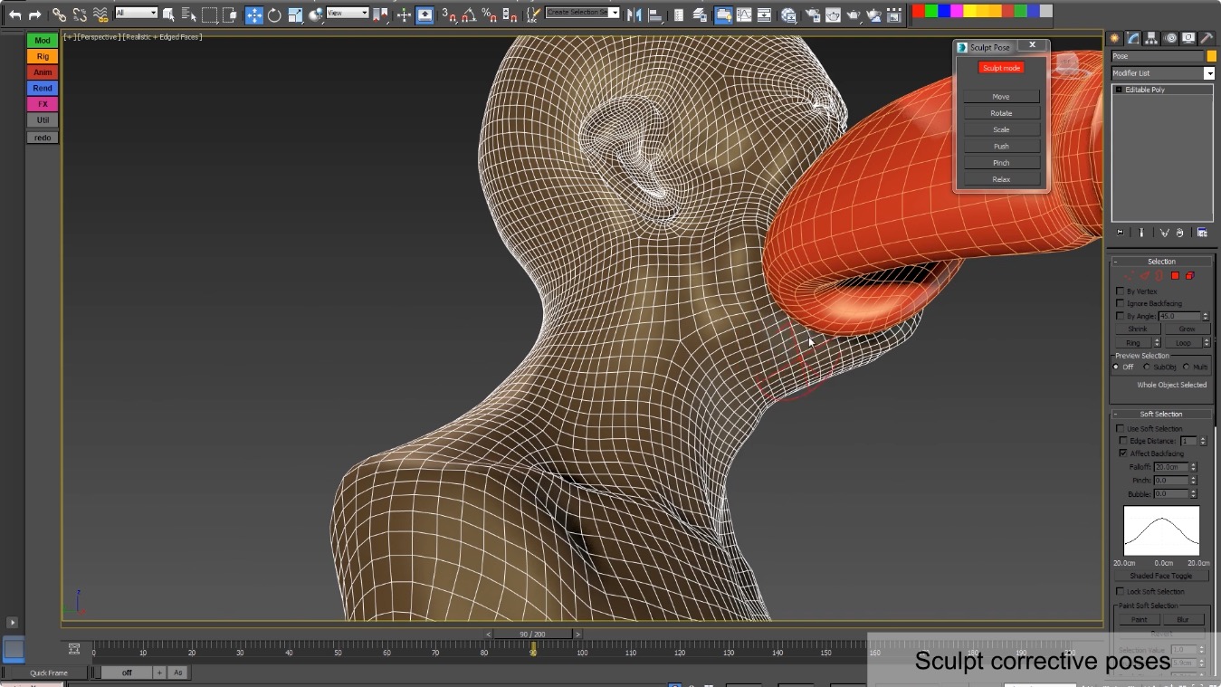The height and width of the screenshot is (687, 1221).
Task: Select Polygon sub-object level icon
Action: tap(1175, 275)
